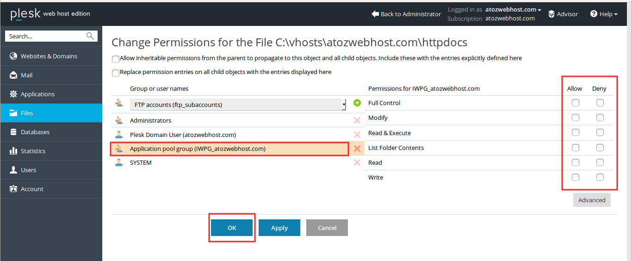Click the green plus add-user icon
This screenshot has width=632, height=261.
click(x=357, y=103)
